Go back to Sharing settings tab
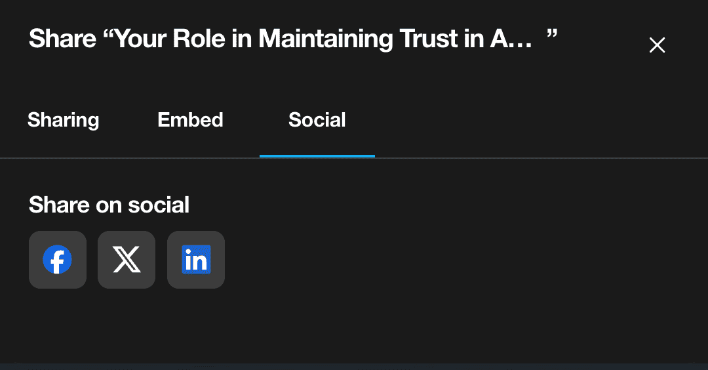Screen dimensions: 708x370 [64, 120]
